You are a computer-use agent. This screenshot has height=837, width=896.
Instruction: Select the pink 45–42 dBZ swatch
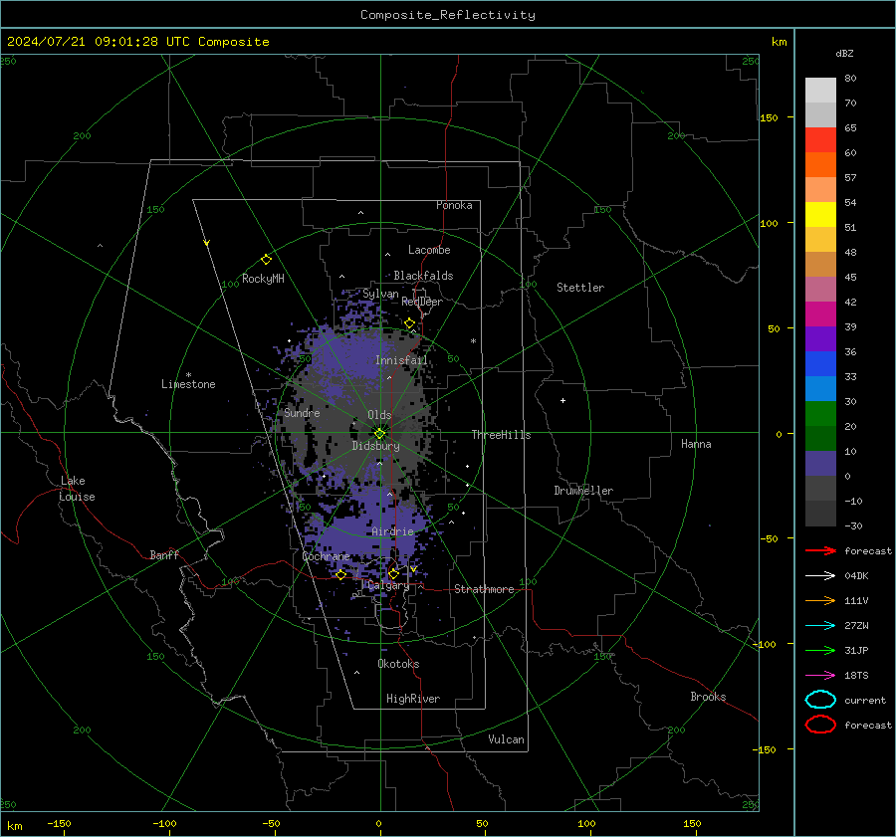point(820,289)
